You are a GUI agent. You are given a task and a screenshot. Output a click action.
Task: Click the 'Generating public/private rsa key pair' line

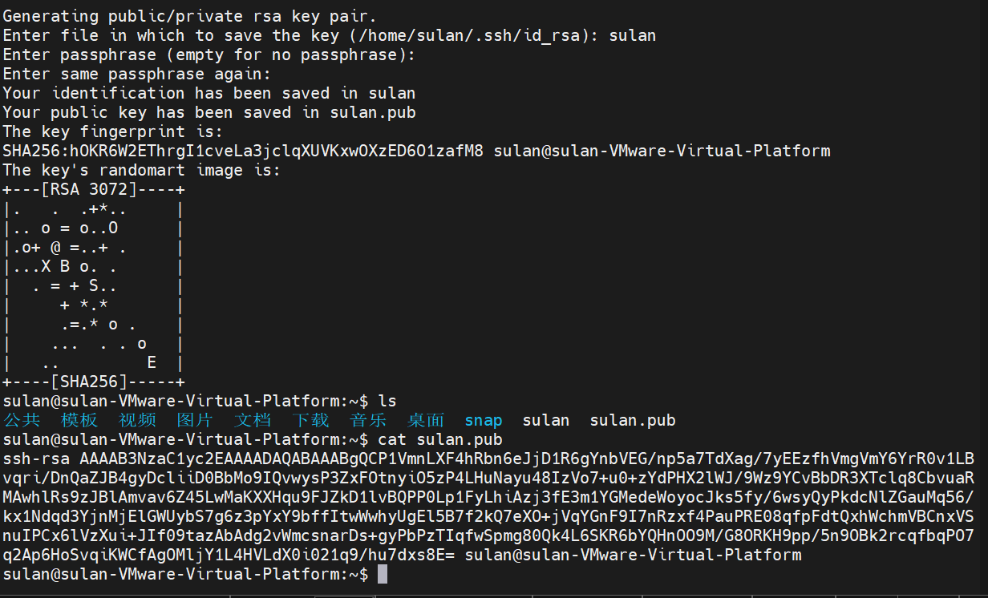190,16
